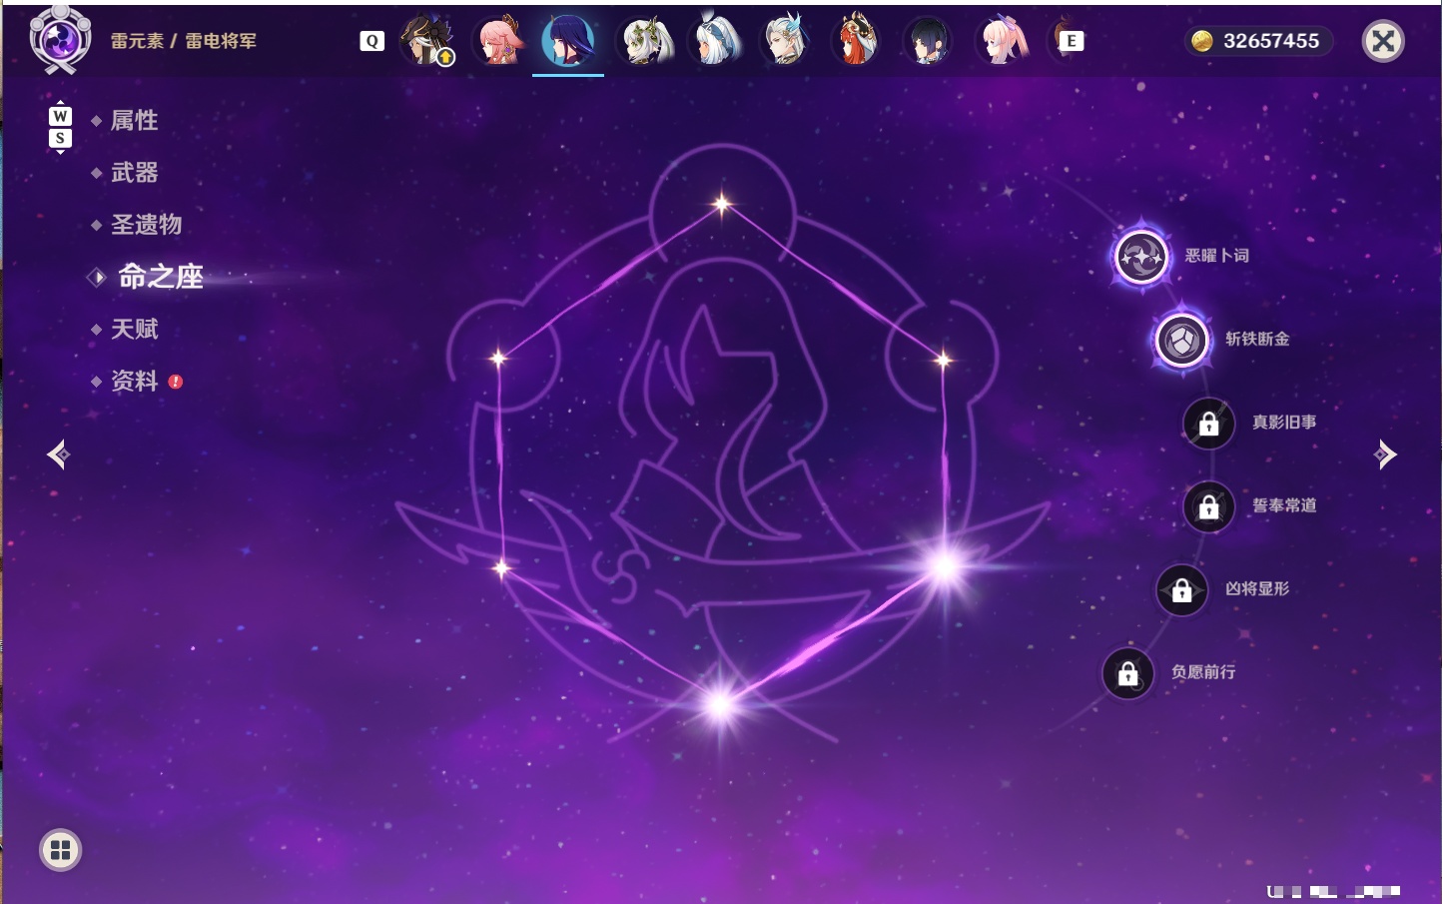Open the 资料 profile menu

pyautogui.click(x=134, y=381)
